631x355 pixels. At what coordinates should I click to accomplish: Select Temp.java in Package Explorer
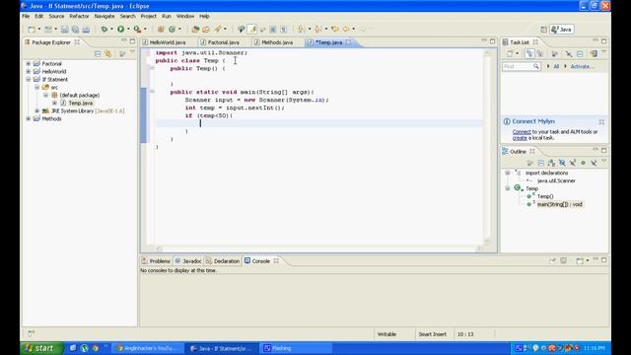[81, 103]
